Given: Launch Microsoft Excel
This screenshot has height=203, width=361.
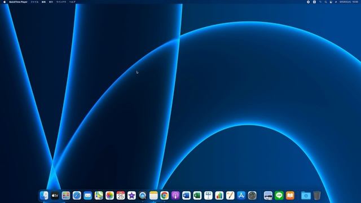Looking at the screenshot, I should click(x=197, y=196).
